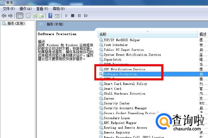Click the gear icon beside Remote Registry
The image size is (208, 138).
tap(101, 133)
